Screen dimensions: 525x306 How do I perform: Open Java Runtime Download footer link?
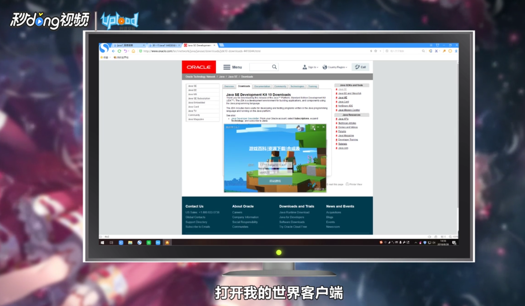(x=294, y=212)
